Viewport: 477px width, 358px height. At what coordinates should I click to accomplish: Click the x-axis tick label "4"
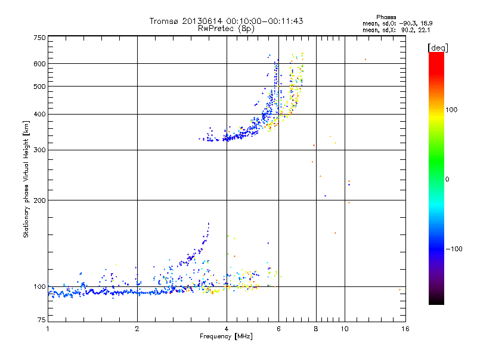tap(227, 329)
